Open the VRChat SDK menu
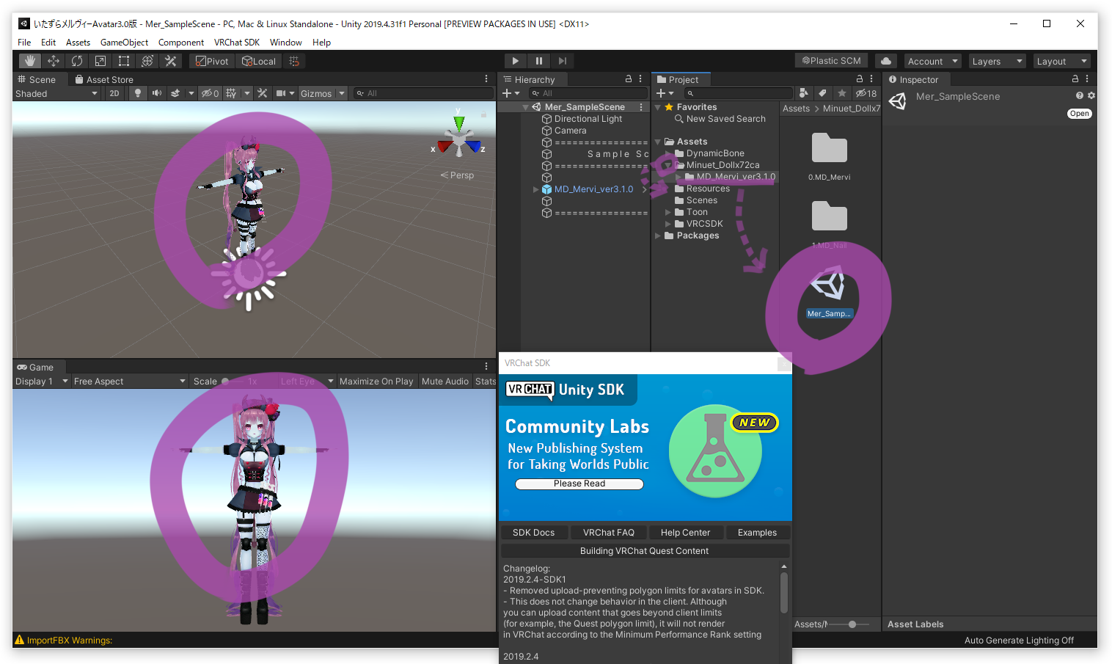Screen dimensions: 1112x664 [237, 43]
